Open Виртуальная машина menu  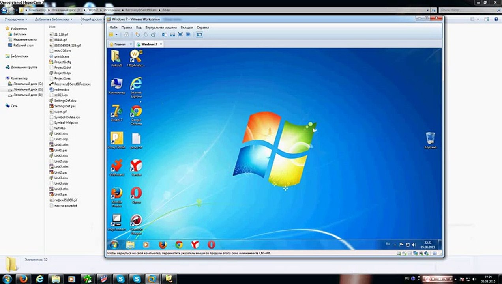161,28
